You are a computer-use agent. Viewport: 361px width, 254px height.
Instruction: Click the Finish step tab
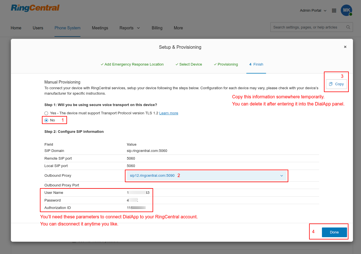click(x=256, y=64)
